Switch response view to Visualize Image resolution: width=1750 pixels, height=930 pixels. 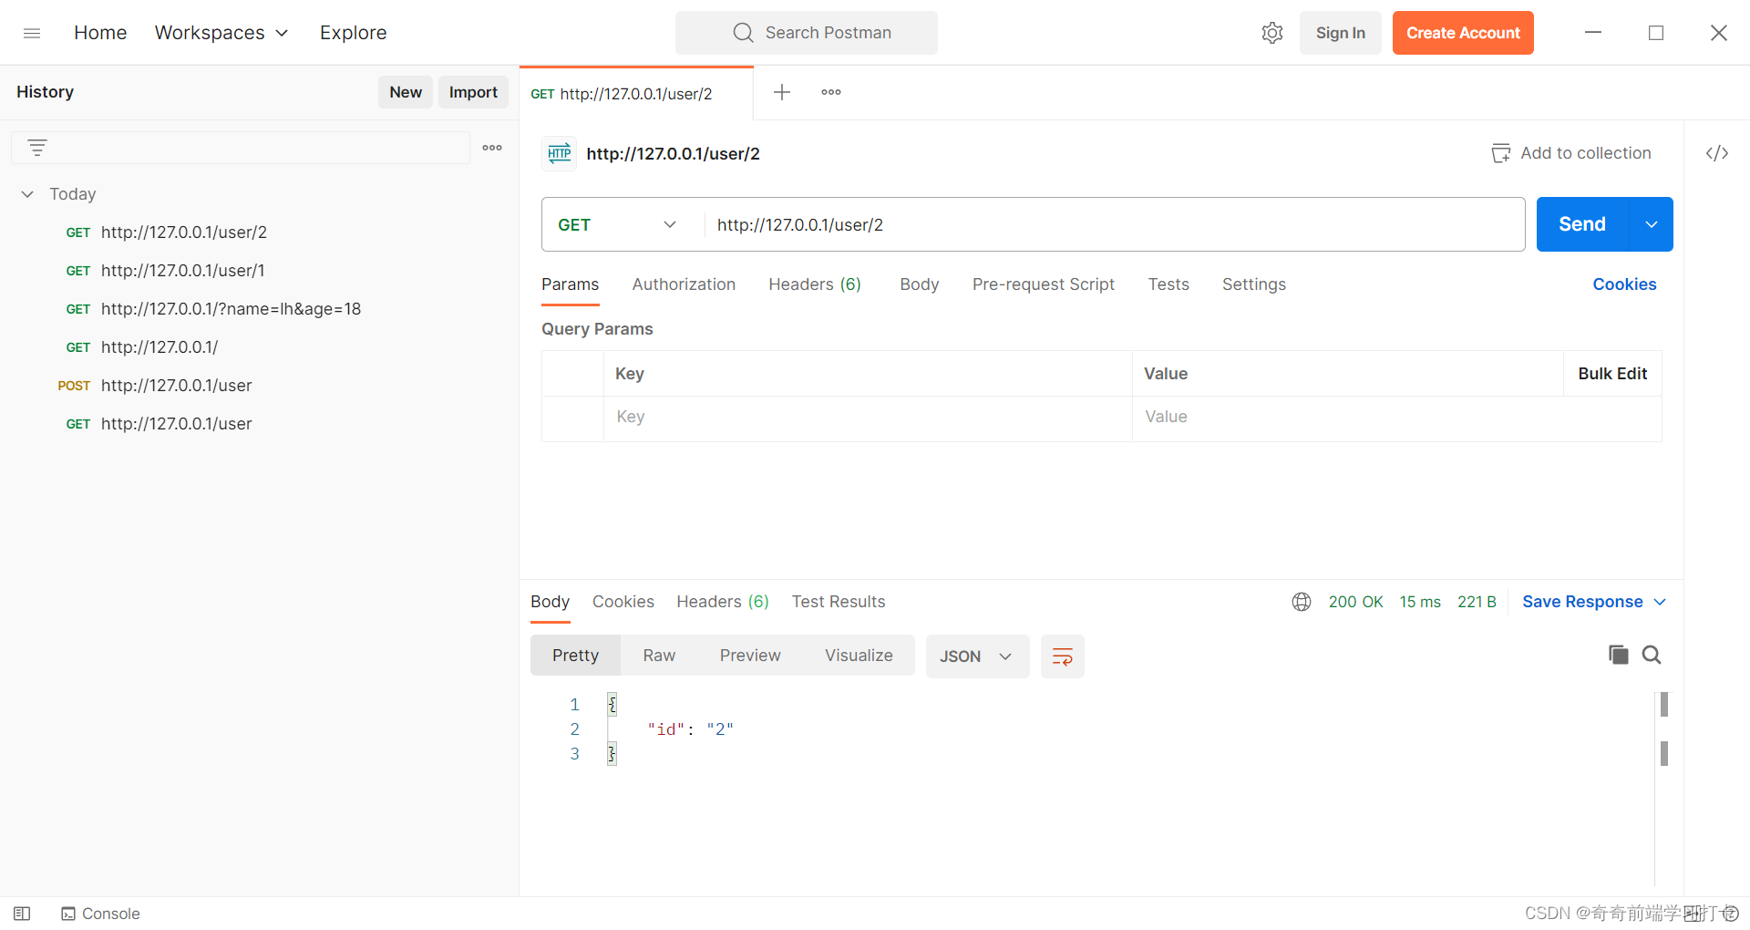859,656
